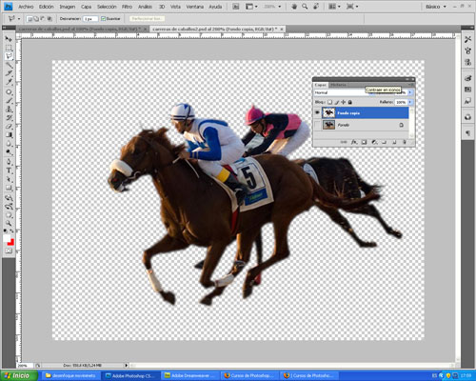Click Rotate View tool in application bar

(316, 7)
